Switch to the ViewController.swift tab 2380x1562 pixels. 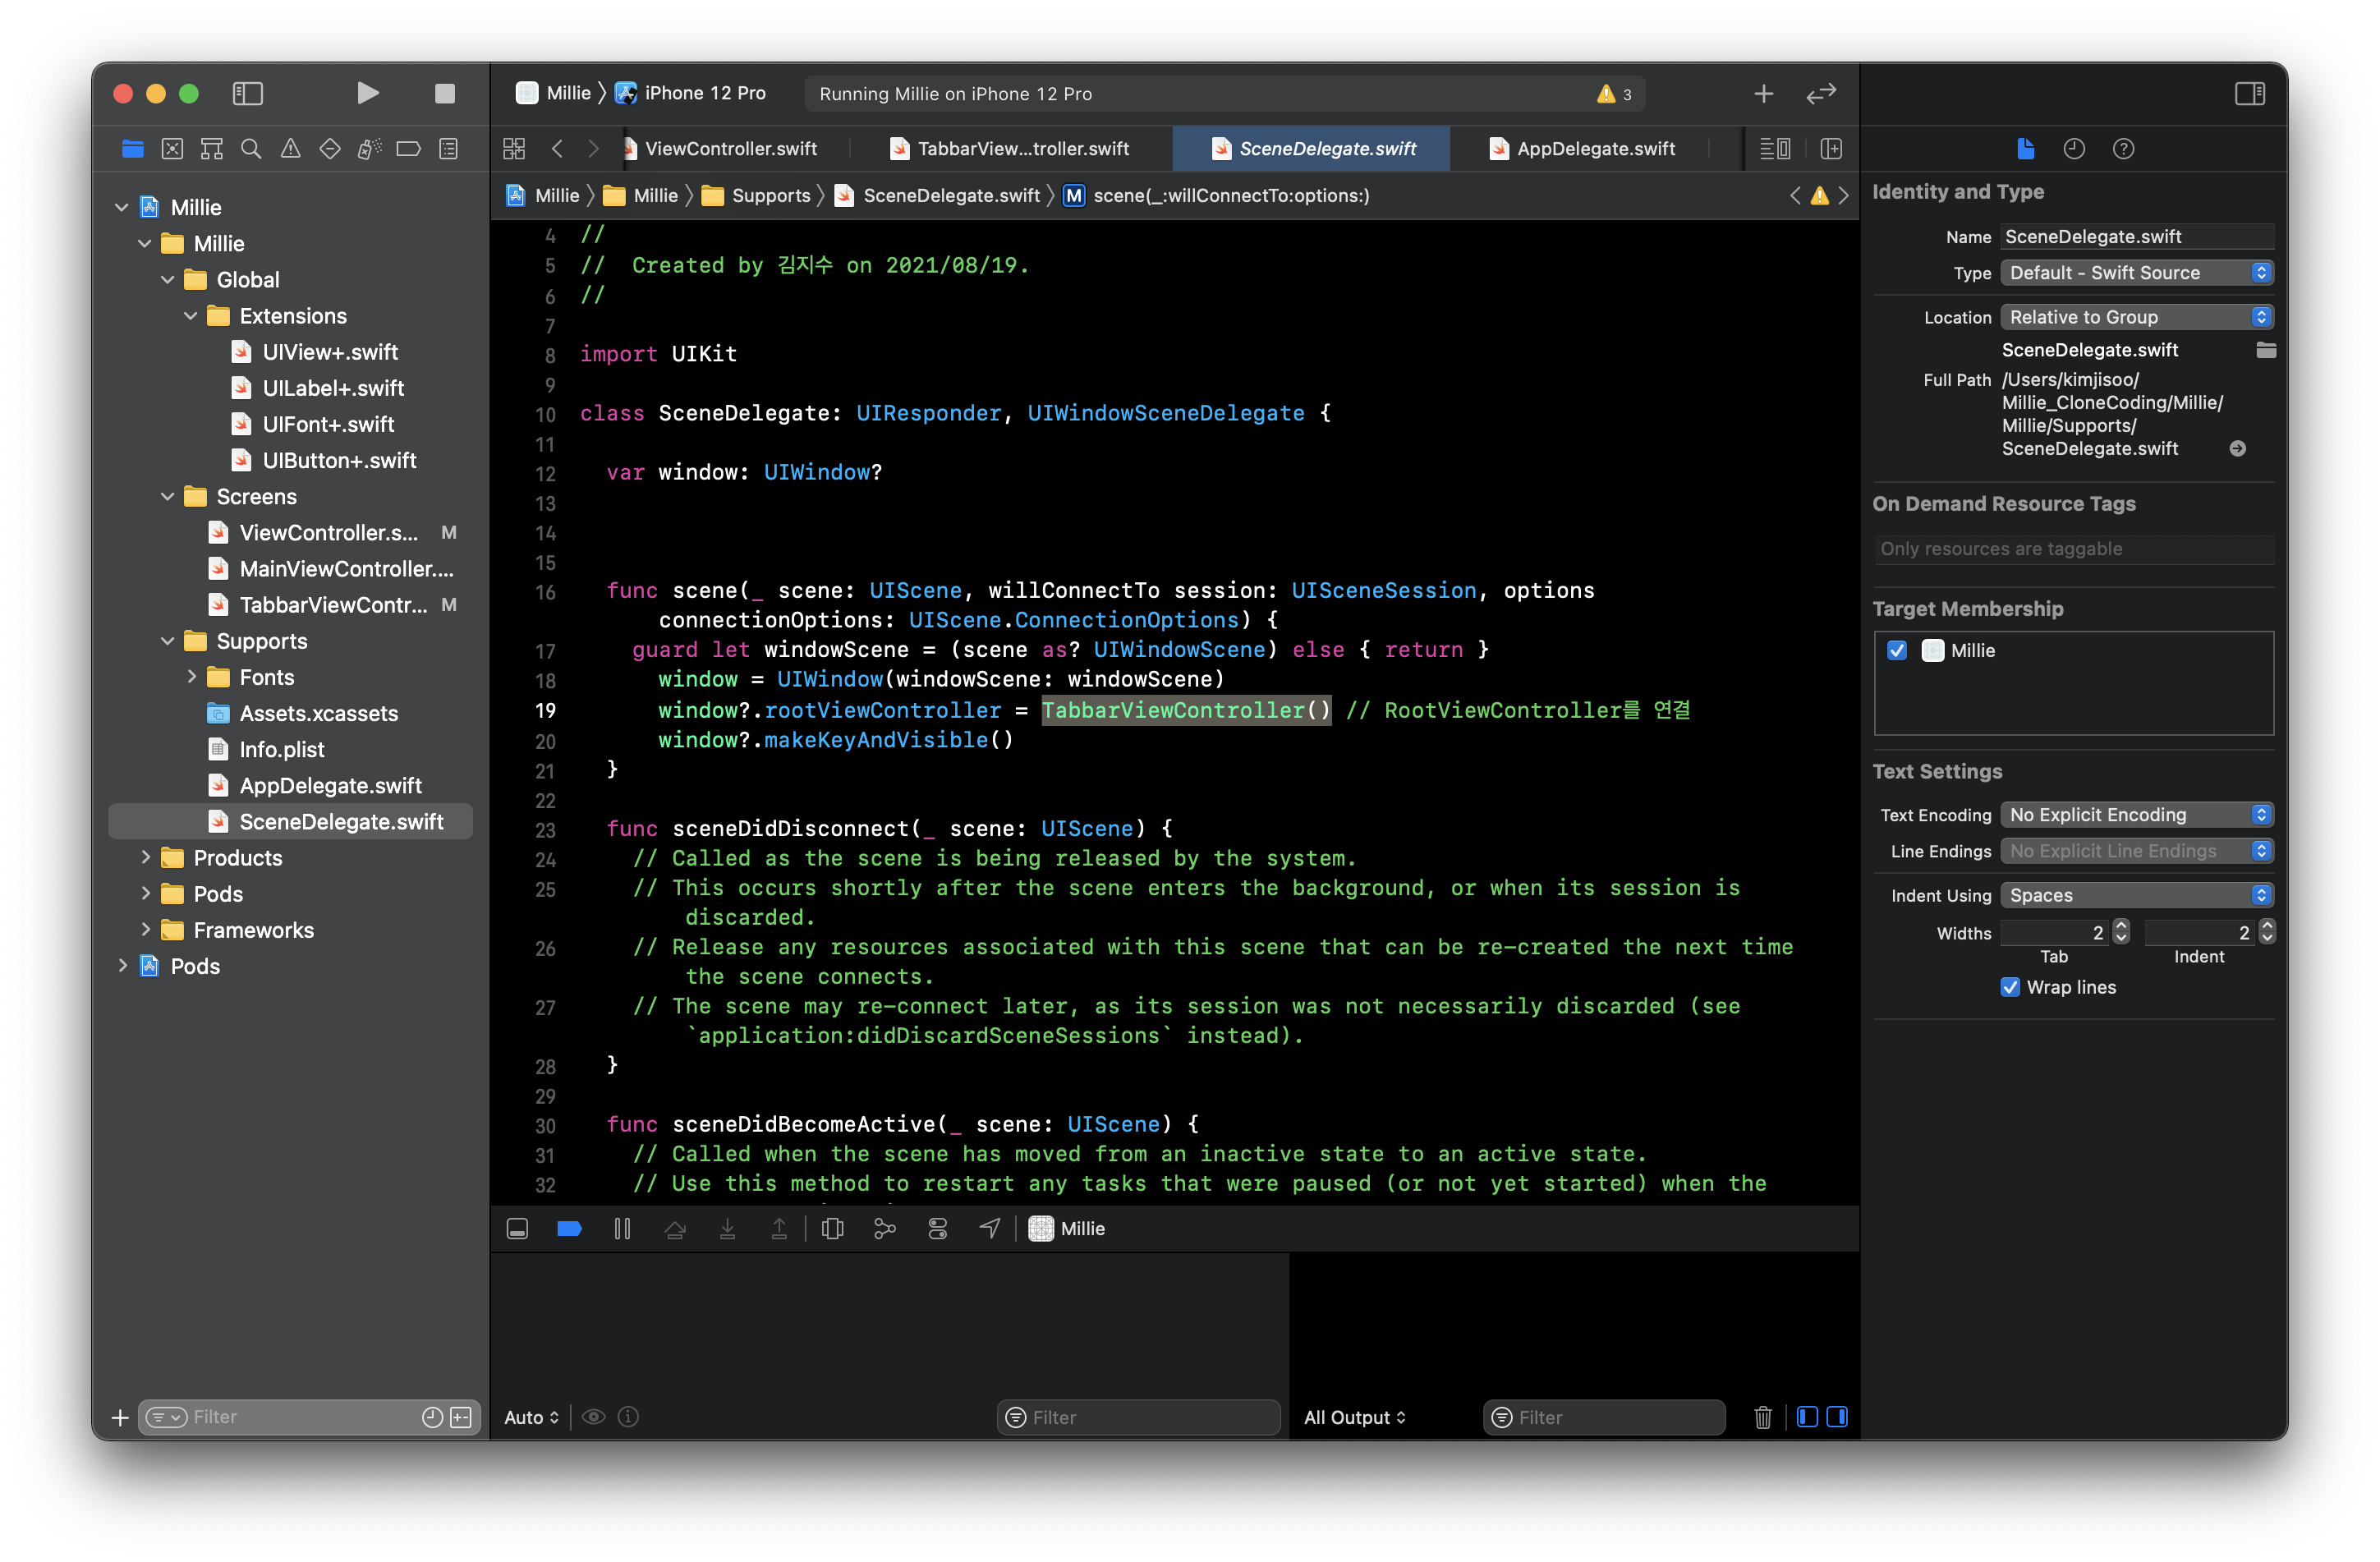tap(730, 149)
